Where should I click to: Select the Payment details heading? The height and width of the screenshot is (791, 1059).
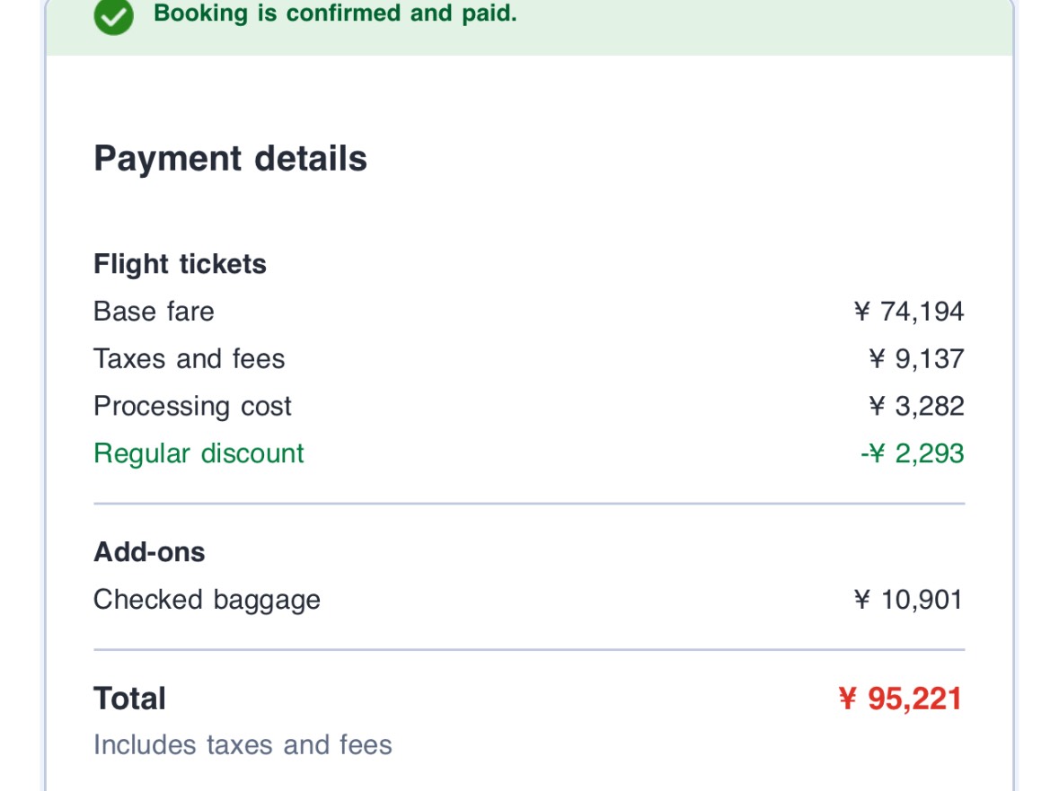click(230, 159)
